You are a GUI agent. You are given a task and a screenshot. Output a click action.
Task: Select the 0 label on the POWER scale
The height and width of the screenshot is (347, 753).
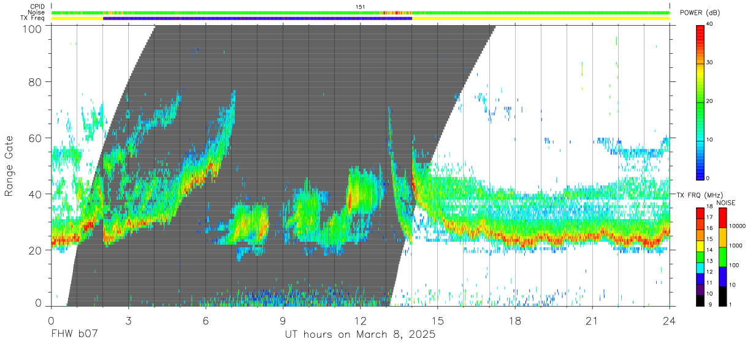pyautogui.click(x=708, y=178)
